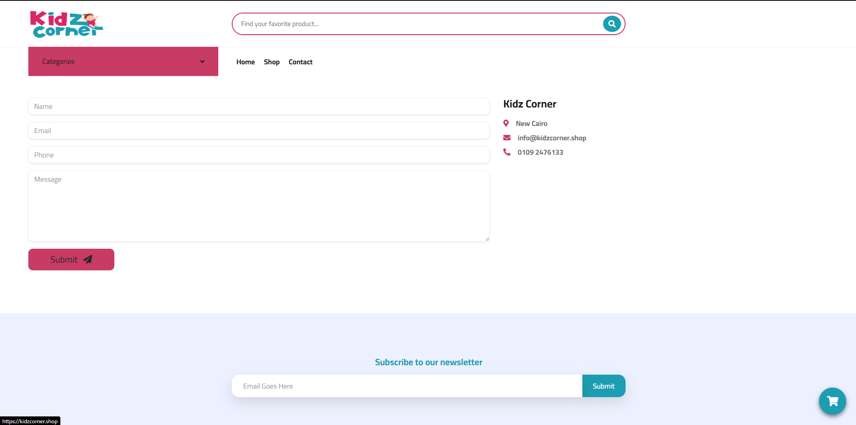
Task: Click inside the Name input field
Action: [259, 106]
